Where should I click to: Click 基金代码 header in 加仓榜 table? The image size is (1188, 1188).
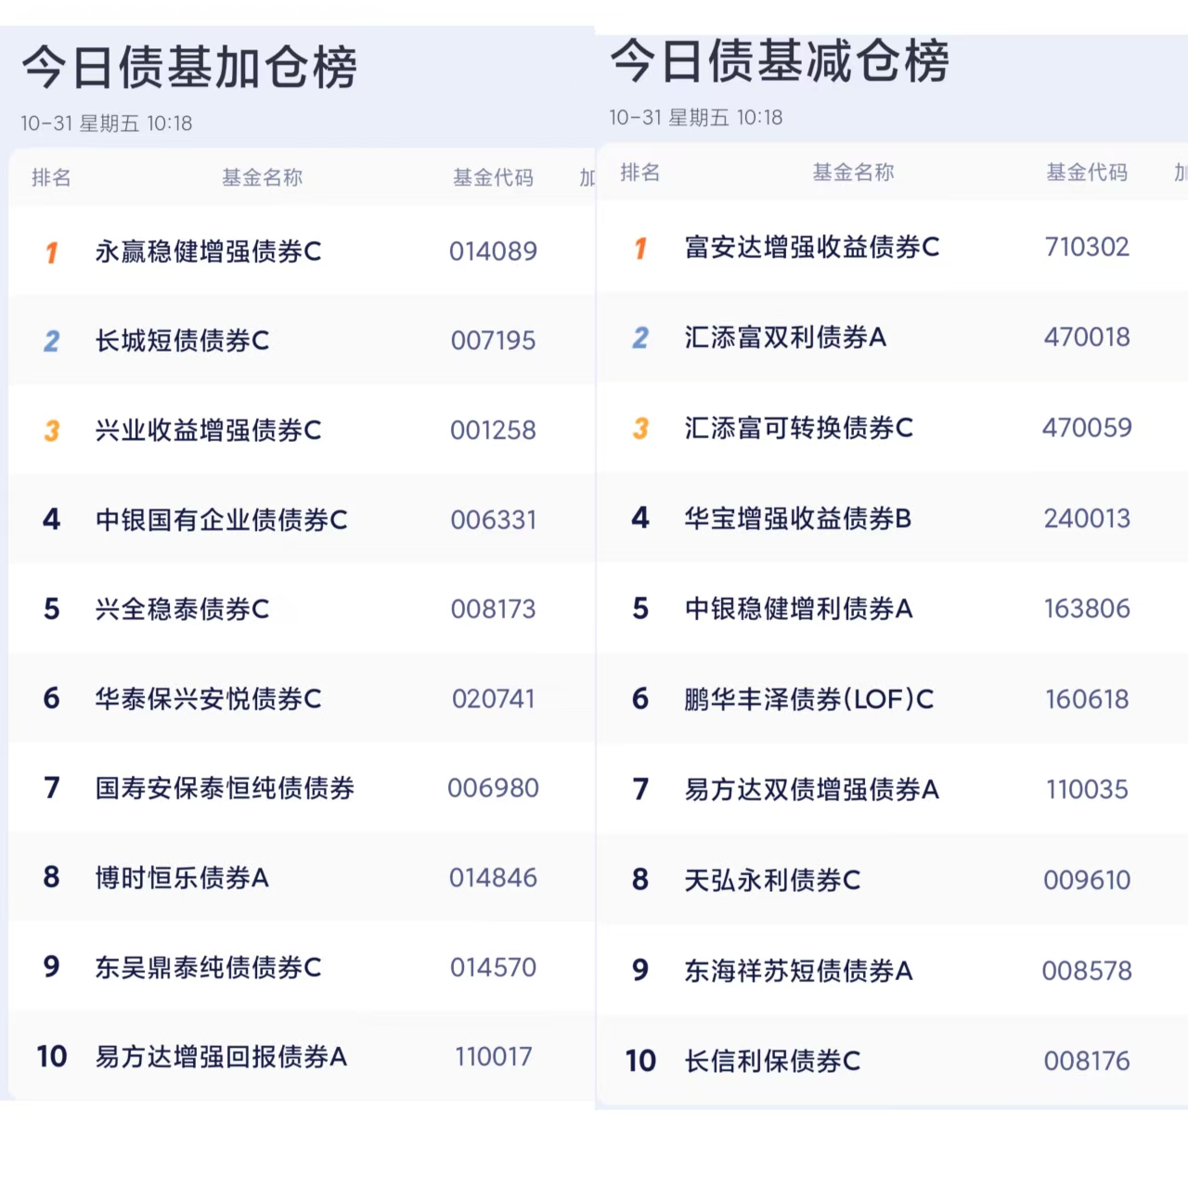click(x=493, y=177)
